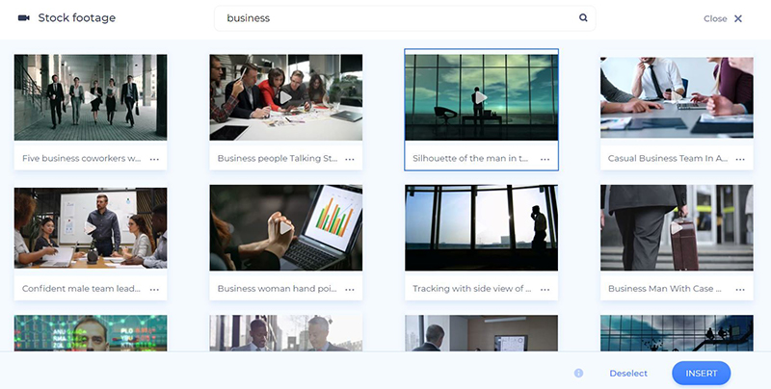Image resolution: width=771 pixels, height=389 pixels.
Task: Click the INSERT button
Action: tap(702, 374)
